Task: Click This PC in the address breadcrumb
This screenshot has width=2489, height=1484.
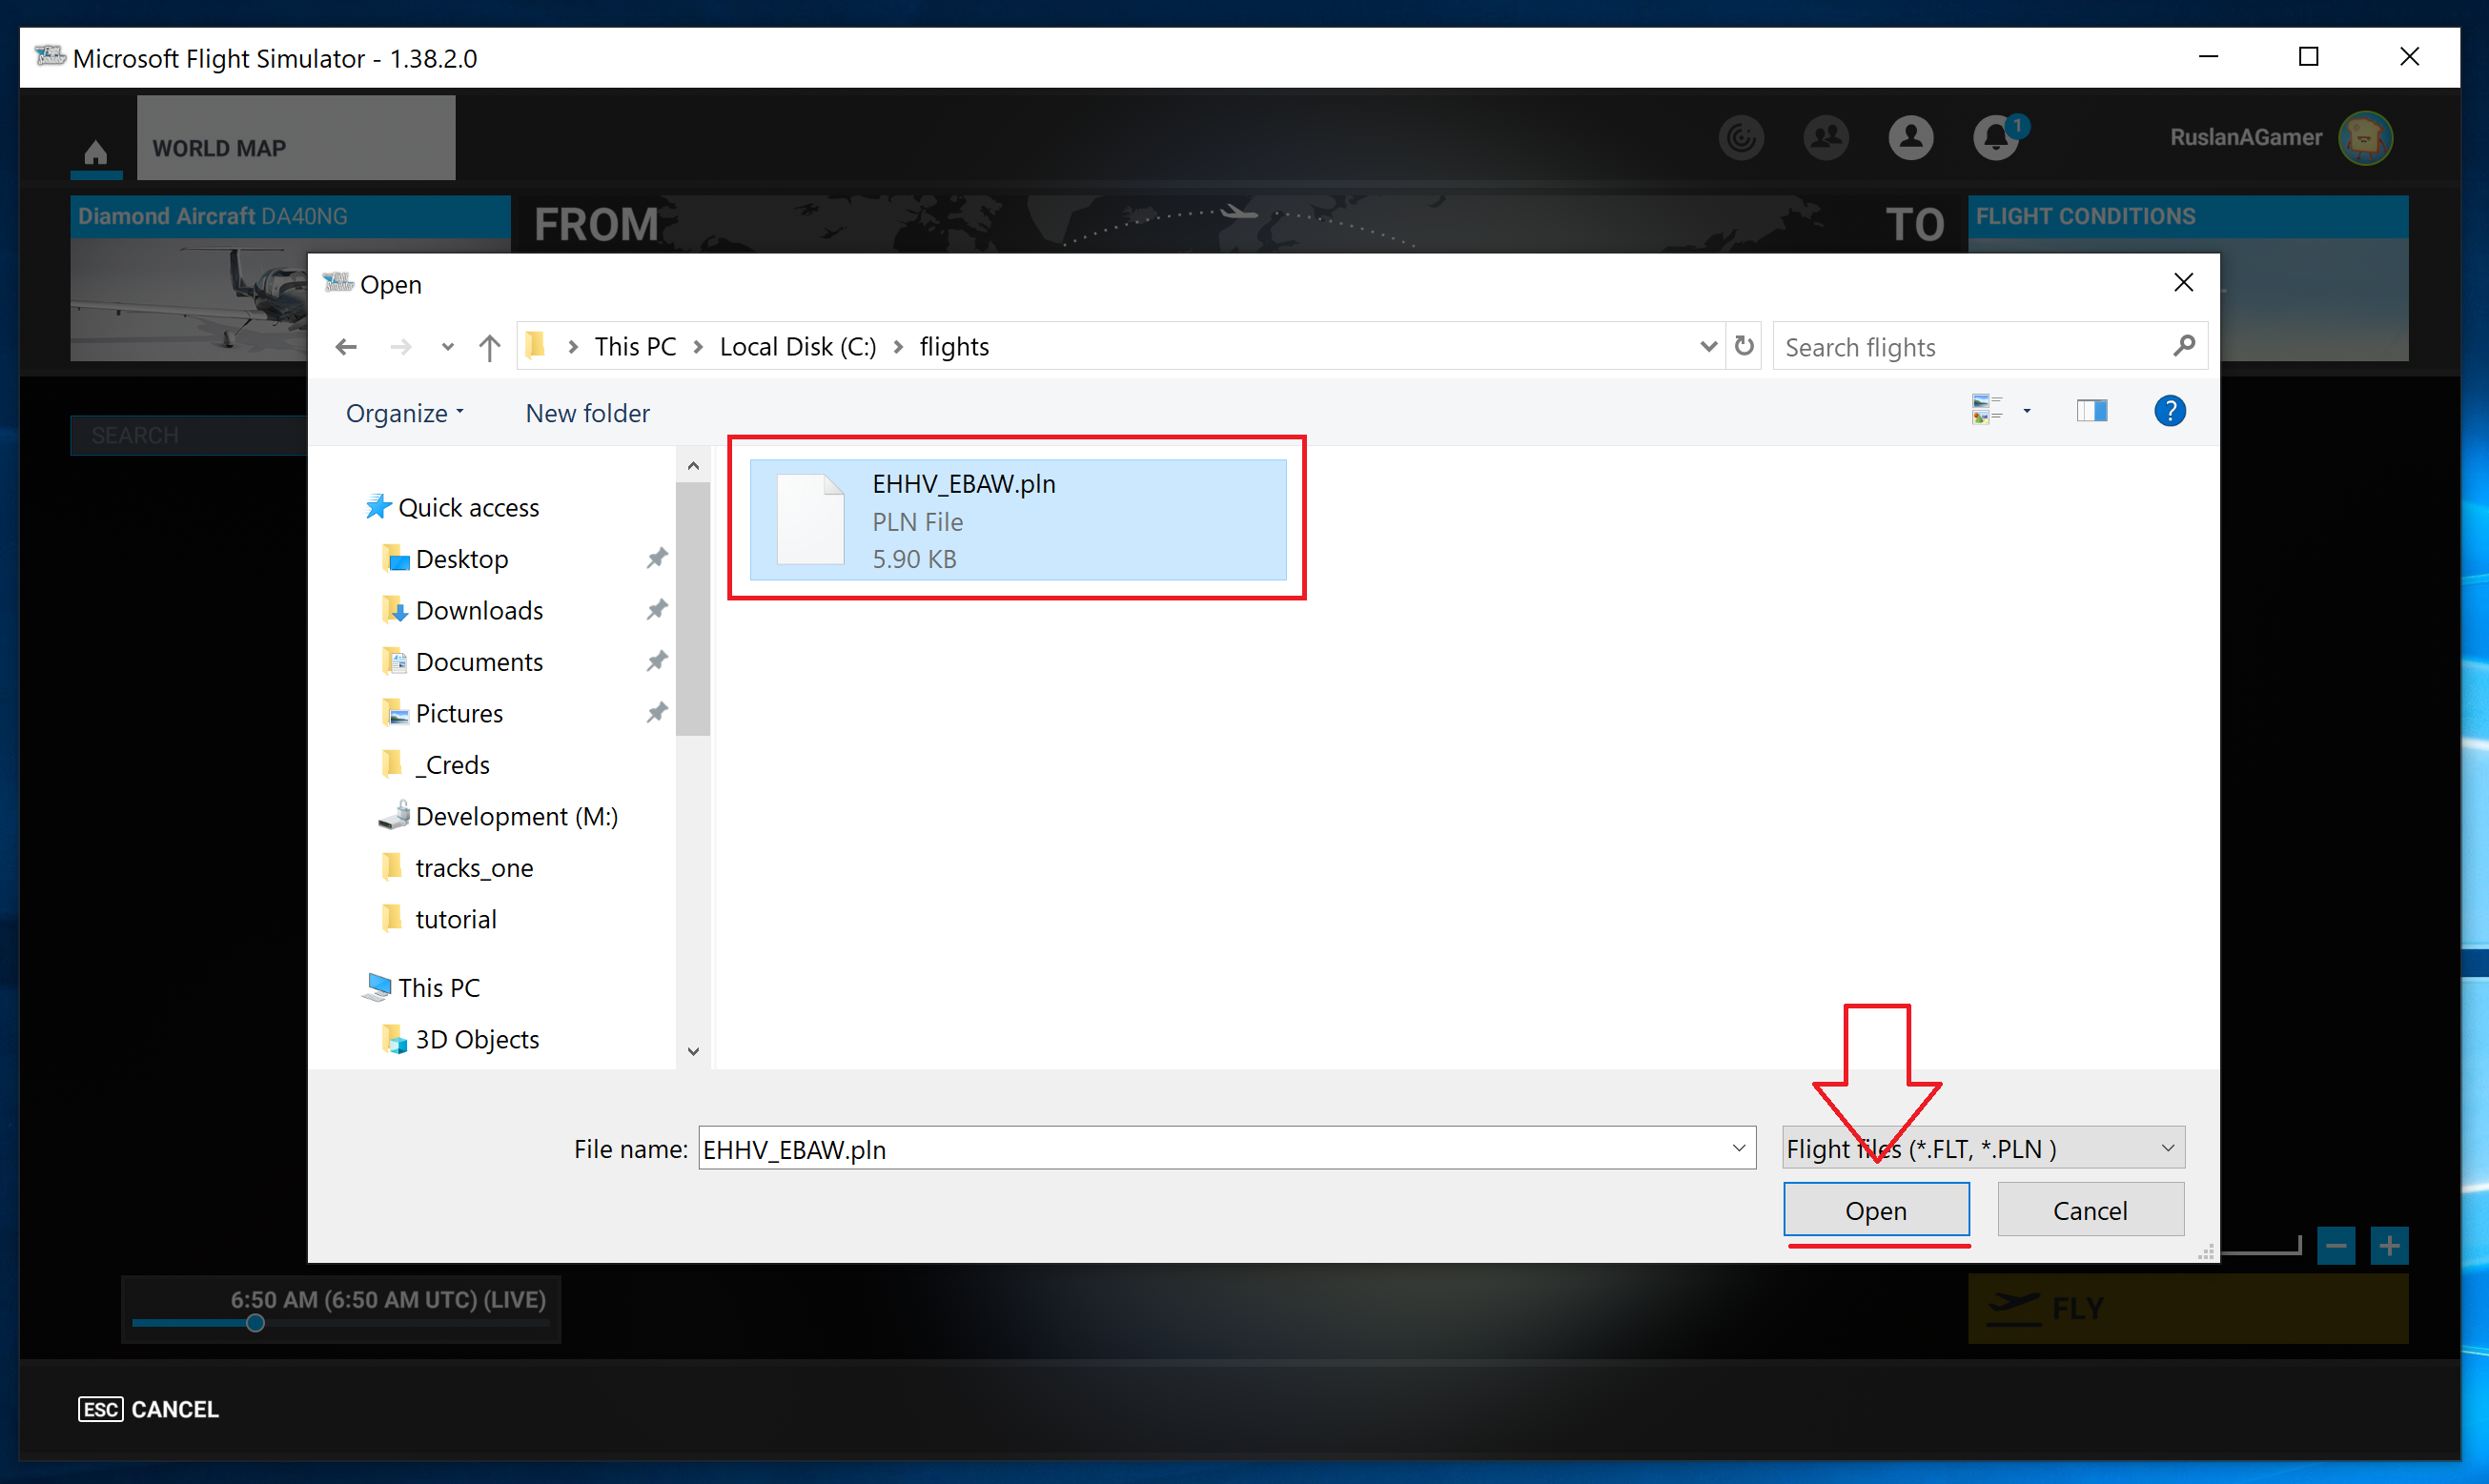Action: (x=635, y=347)
